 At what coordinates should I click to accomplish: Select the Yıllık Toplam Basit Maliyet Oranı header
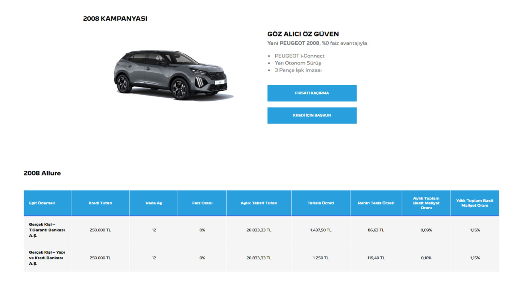click(x=475, y=203)
